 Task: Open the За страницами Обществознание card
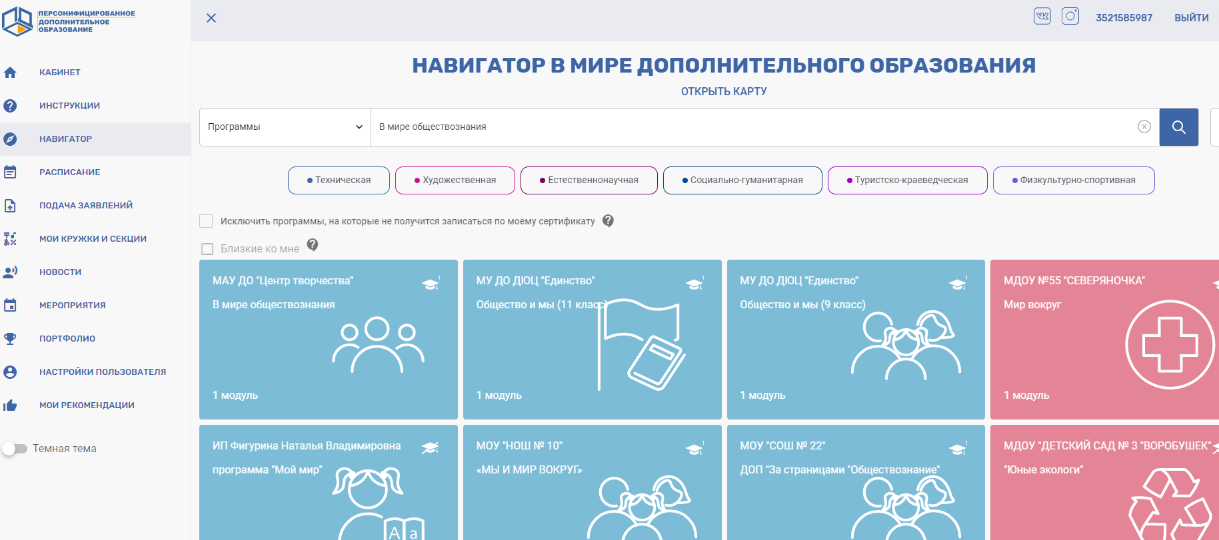(856, 483)
